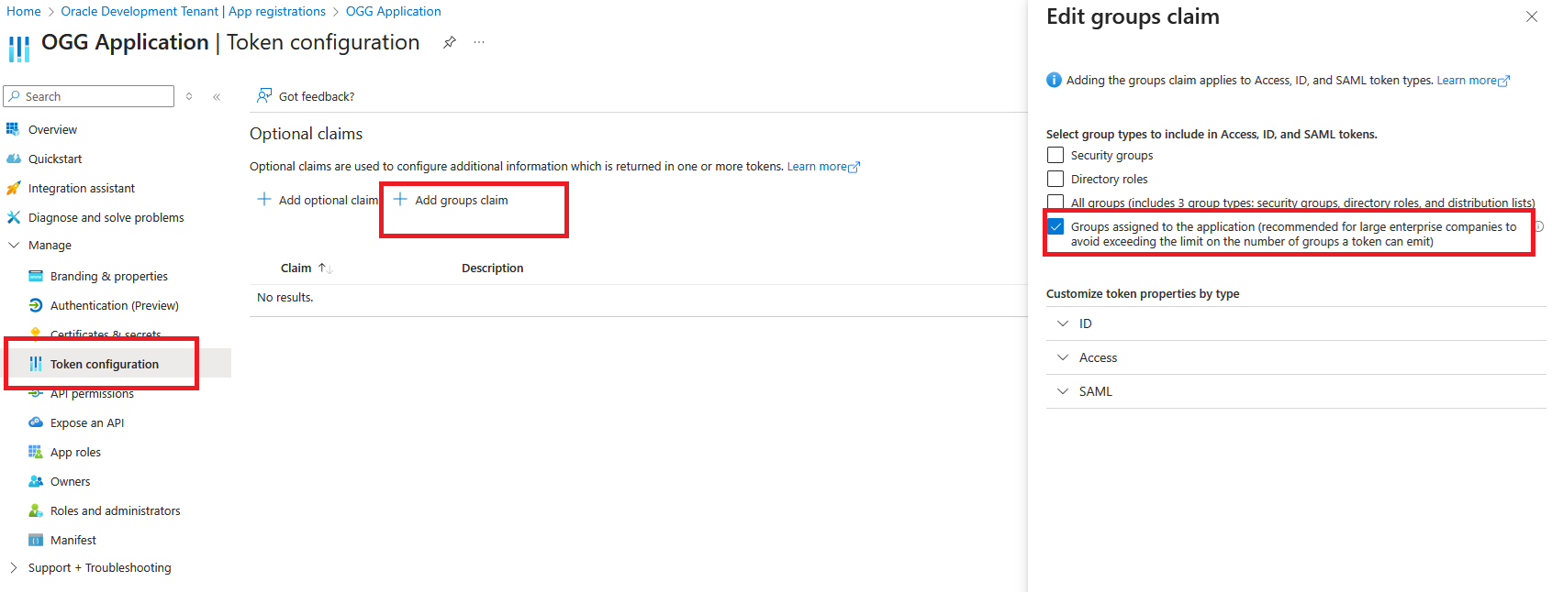Check the All groups checkbox
Image resolution: width=1552 pixels, height=592 pixels.
point(1055,203)
